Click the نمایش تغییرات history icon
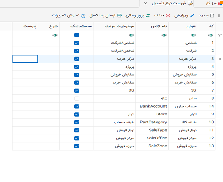 [83, 16]
